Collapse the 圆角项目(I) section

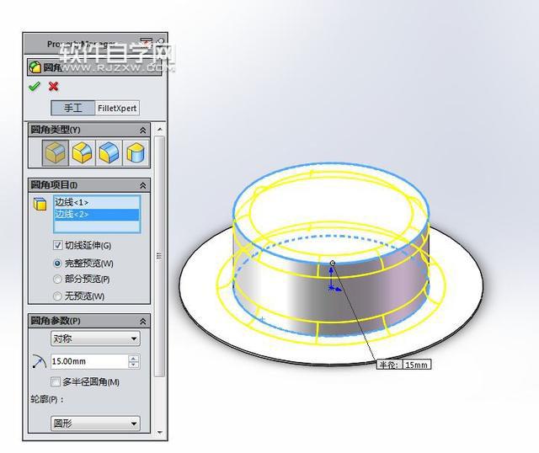(x=142, y=185)
